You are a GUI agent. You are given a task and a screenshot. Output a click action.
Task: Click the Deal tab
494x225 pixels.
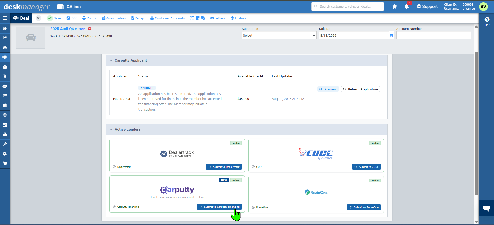pyautogui.click(x=21, y=18)
